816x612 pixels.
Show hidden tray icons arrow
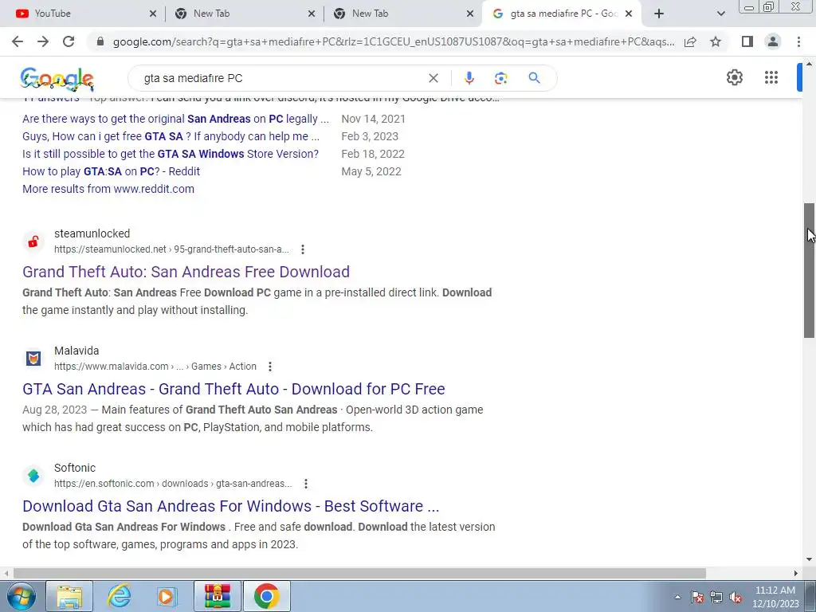click(677, 597)
